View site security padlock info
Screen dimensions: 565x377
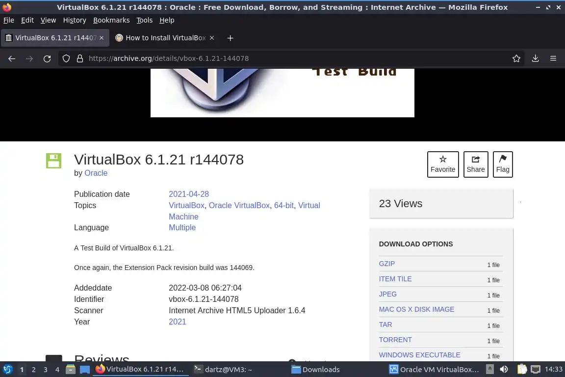80,58
